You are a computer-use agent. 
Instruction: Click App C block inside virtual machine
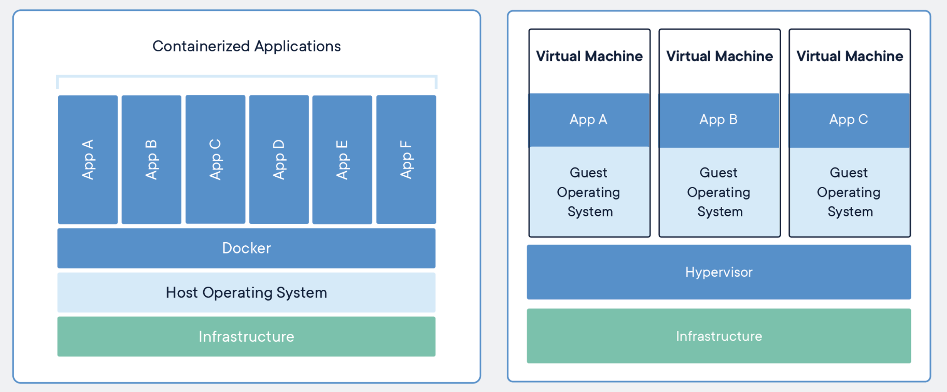tap(850, 120)
